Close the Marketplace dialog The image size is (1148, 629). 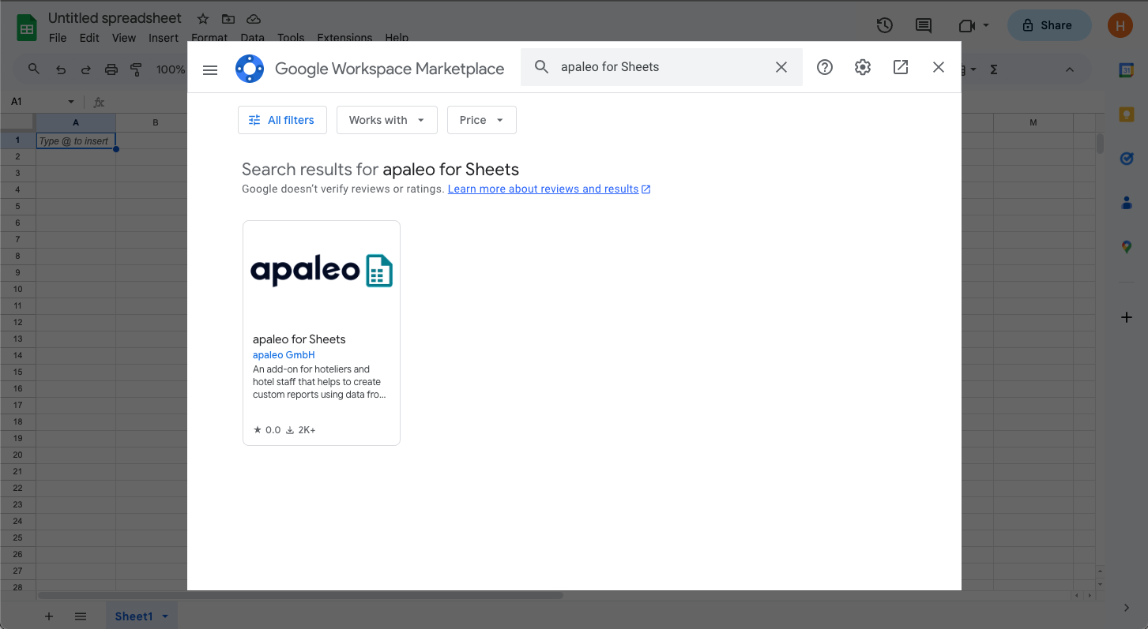click(939, 67)
